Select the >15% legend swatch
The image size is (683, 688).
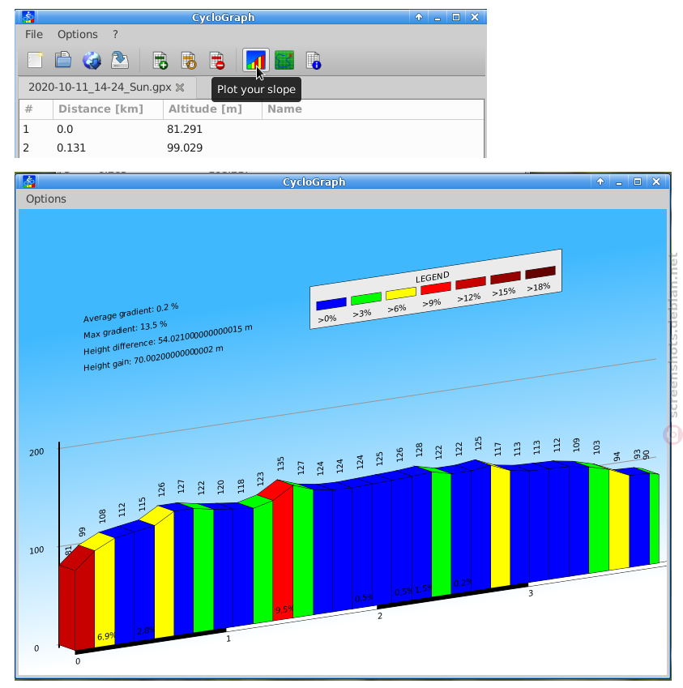(506, 277)
